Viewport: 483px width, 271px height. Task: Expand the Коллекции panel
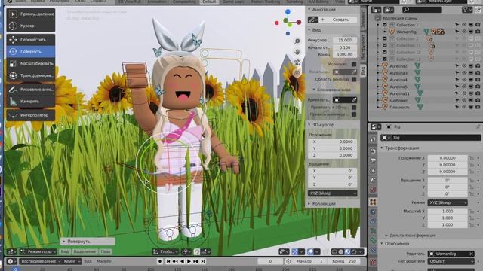coord(323,204)
